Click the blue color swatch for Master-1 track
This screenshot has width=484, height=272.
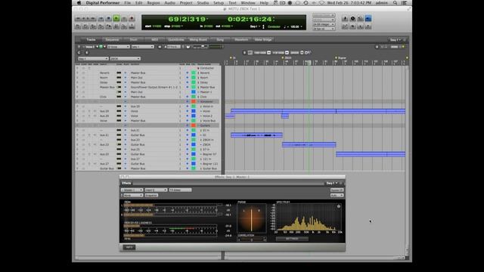click(194, 92)
